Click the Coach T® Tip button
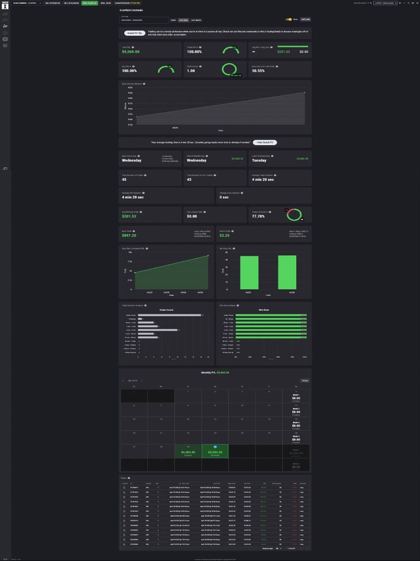420x561 pixels. [134, 33]
